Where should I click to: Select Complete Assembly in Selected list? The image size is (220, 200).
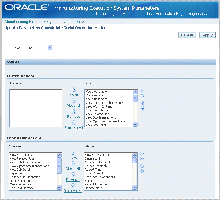(x=98, y=162)
